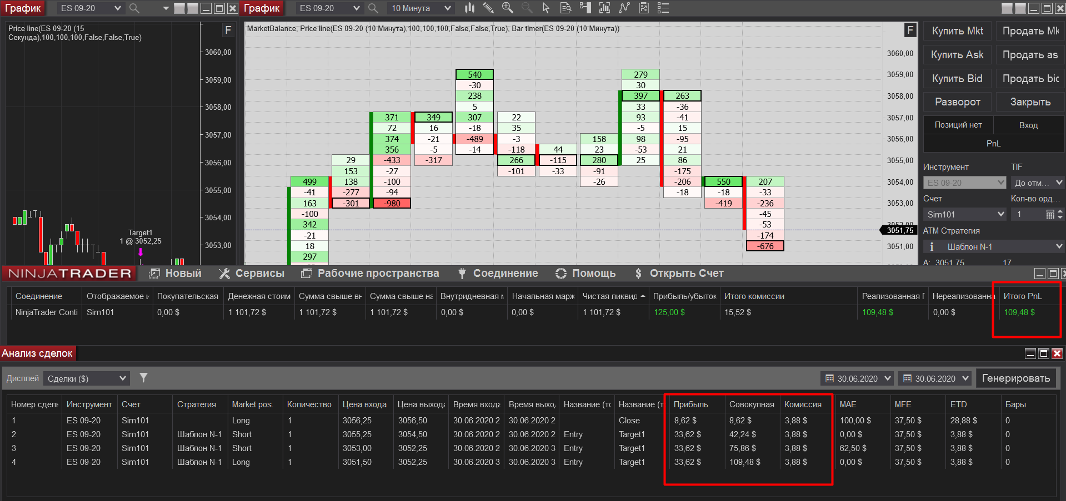The height and width of the screenshot is (501, 1066).
Task: Open the indicators icon in chart toolbar
Action: [604, 8]
